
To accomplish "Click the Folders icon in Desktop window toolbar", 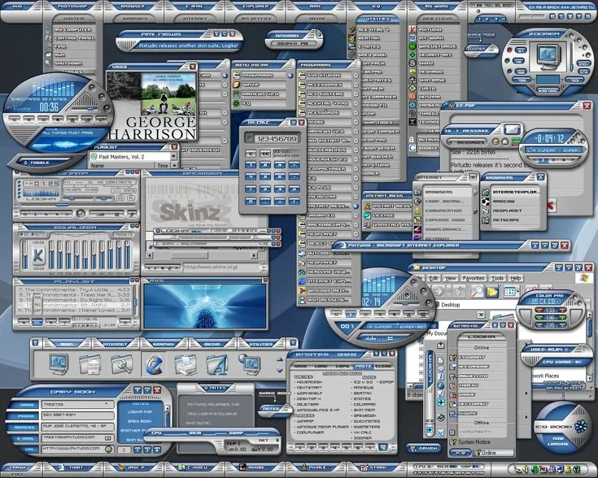I will pyautogui.click(x=492, y=292).
